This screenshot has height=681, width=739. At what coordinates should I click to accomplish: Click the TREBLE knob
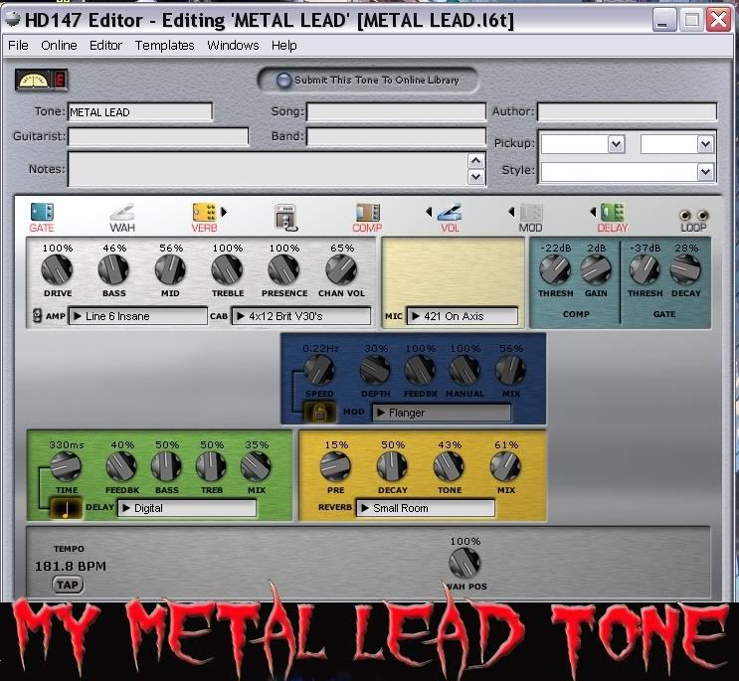click(x=227, y=269)
